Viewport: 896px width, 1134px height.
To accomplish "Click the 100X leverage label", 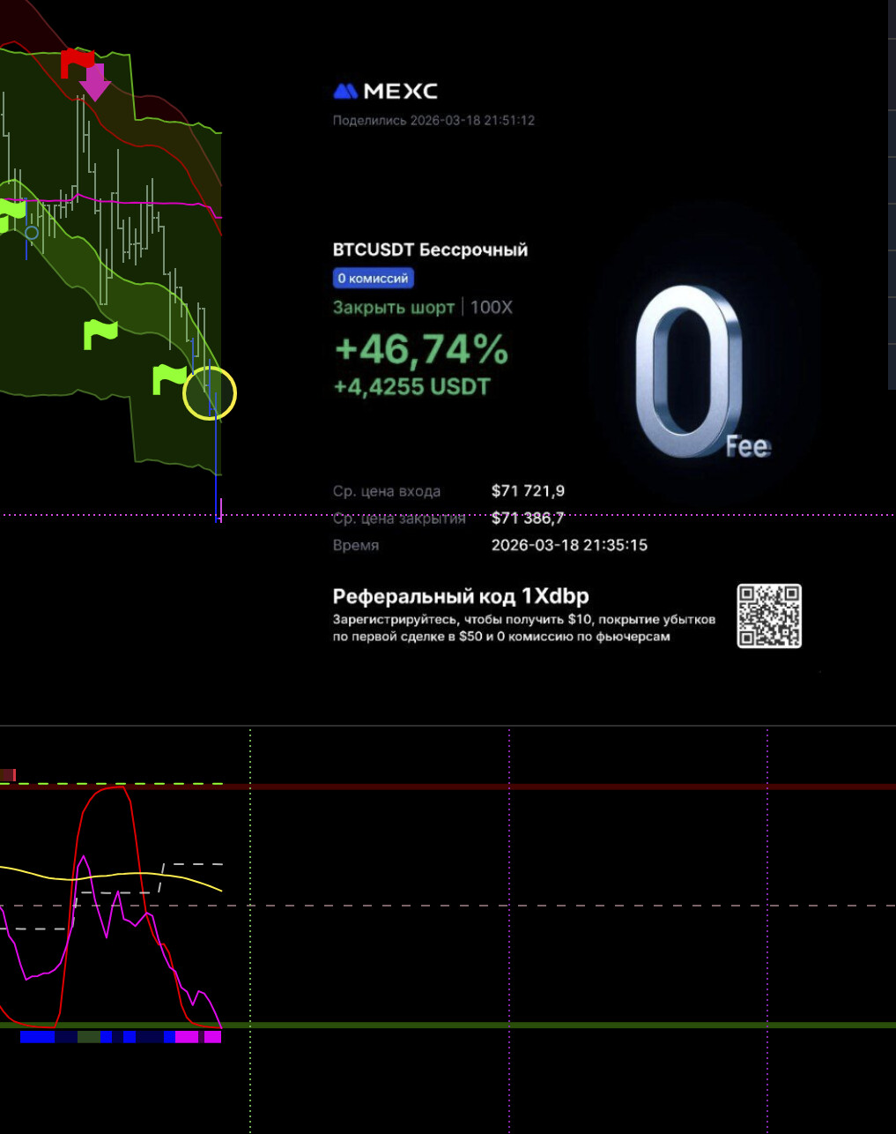I will (491, 308).
